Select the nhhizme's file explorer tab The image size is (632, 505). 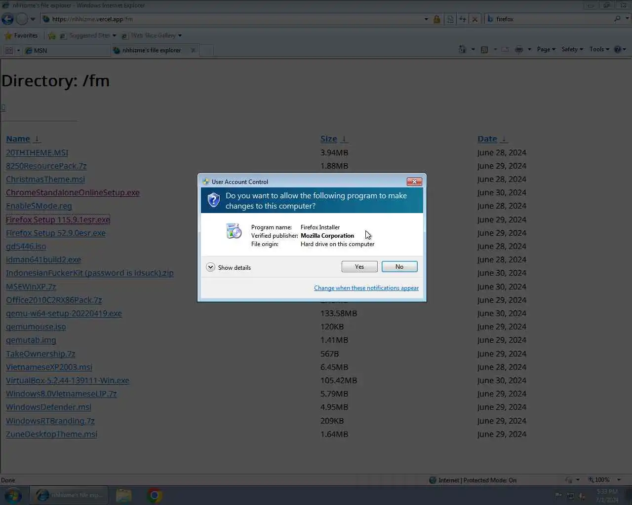pos(151,50)
